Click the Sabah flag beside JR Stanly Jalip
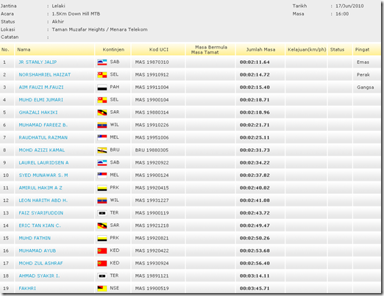 tap(102, 62)
